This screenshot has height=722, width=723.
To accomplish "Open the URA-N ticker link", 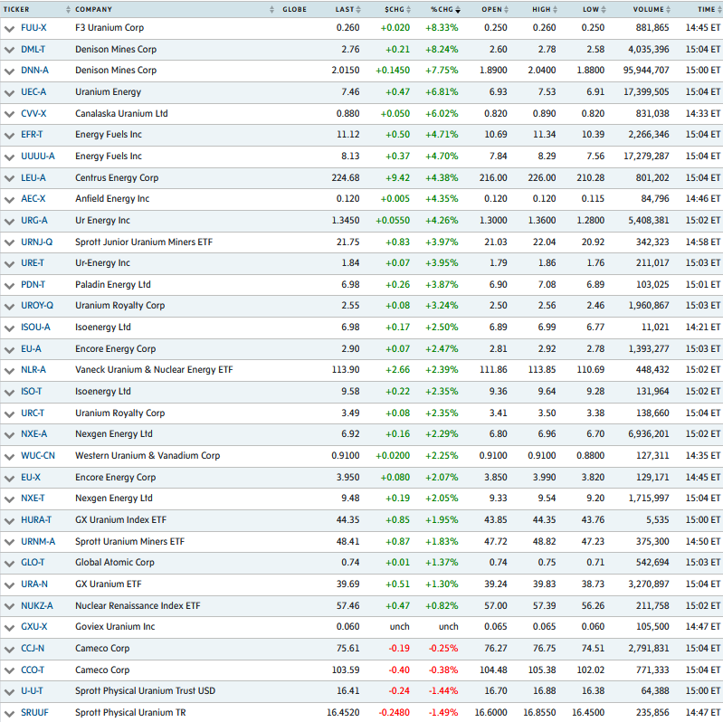I will click(34, 584).
